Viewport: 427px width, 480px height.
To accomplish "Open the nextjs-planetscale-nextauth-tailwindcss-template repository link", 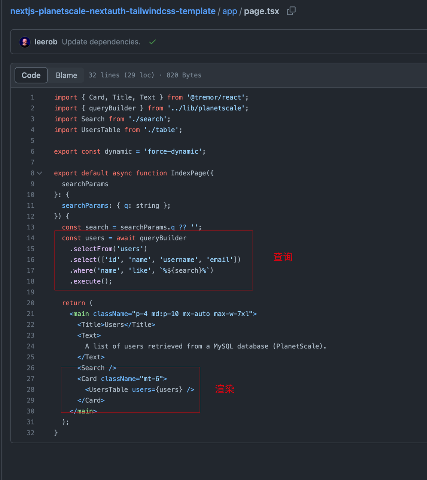I will coord(113,11).
